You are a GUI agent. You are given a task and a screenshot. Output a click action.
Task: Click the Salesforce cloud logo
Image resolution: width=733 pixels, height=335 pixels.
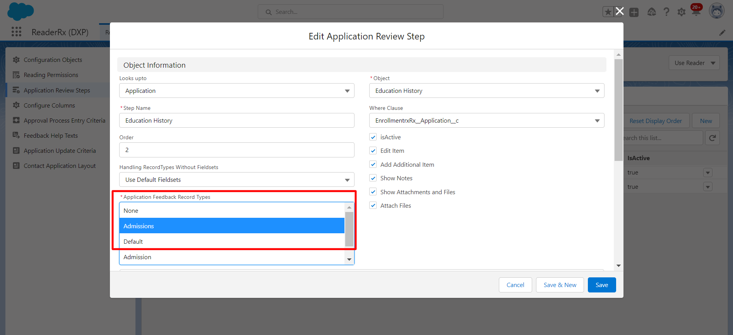[x=21, y=11]
